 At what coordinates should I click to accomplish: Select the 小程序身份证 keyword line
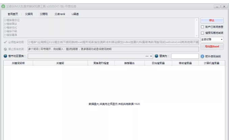click(x=12, y=20)
